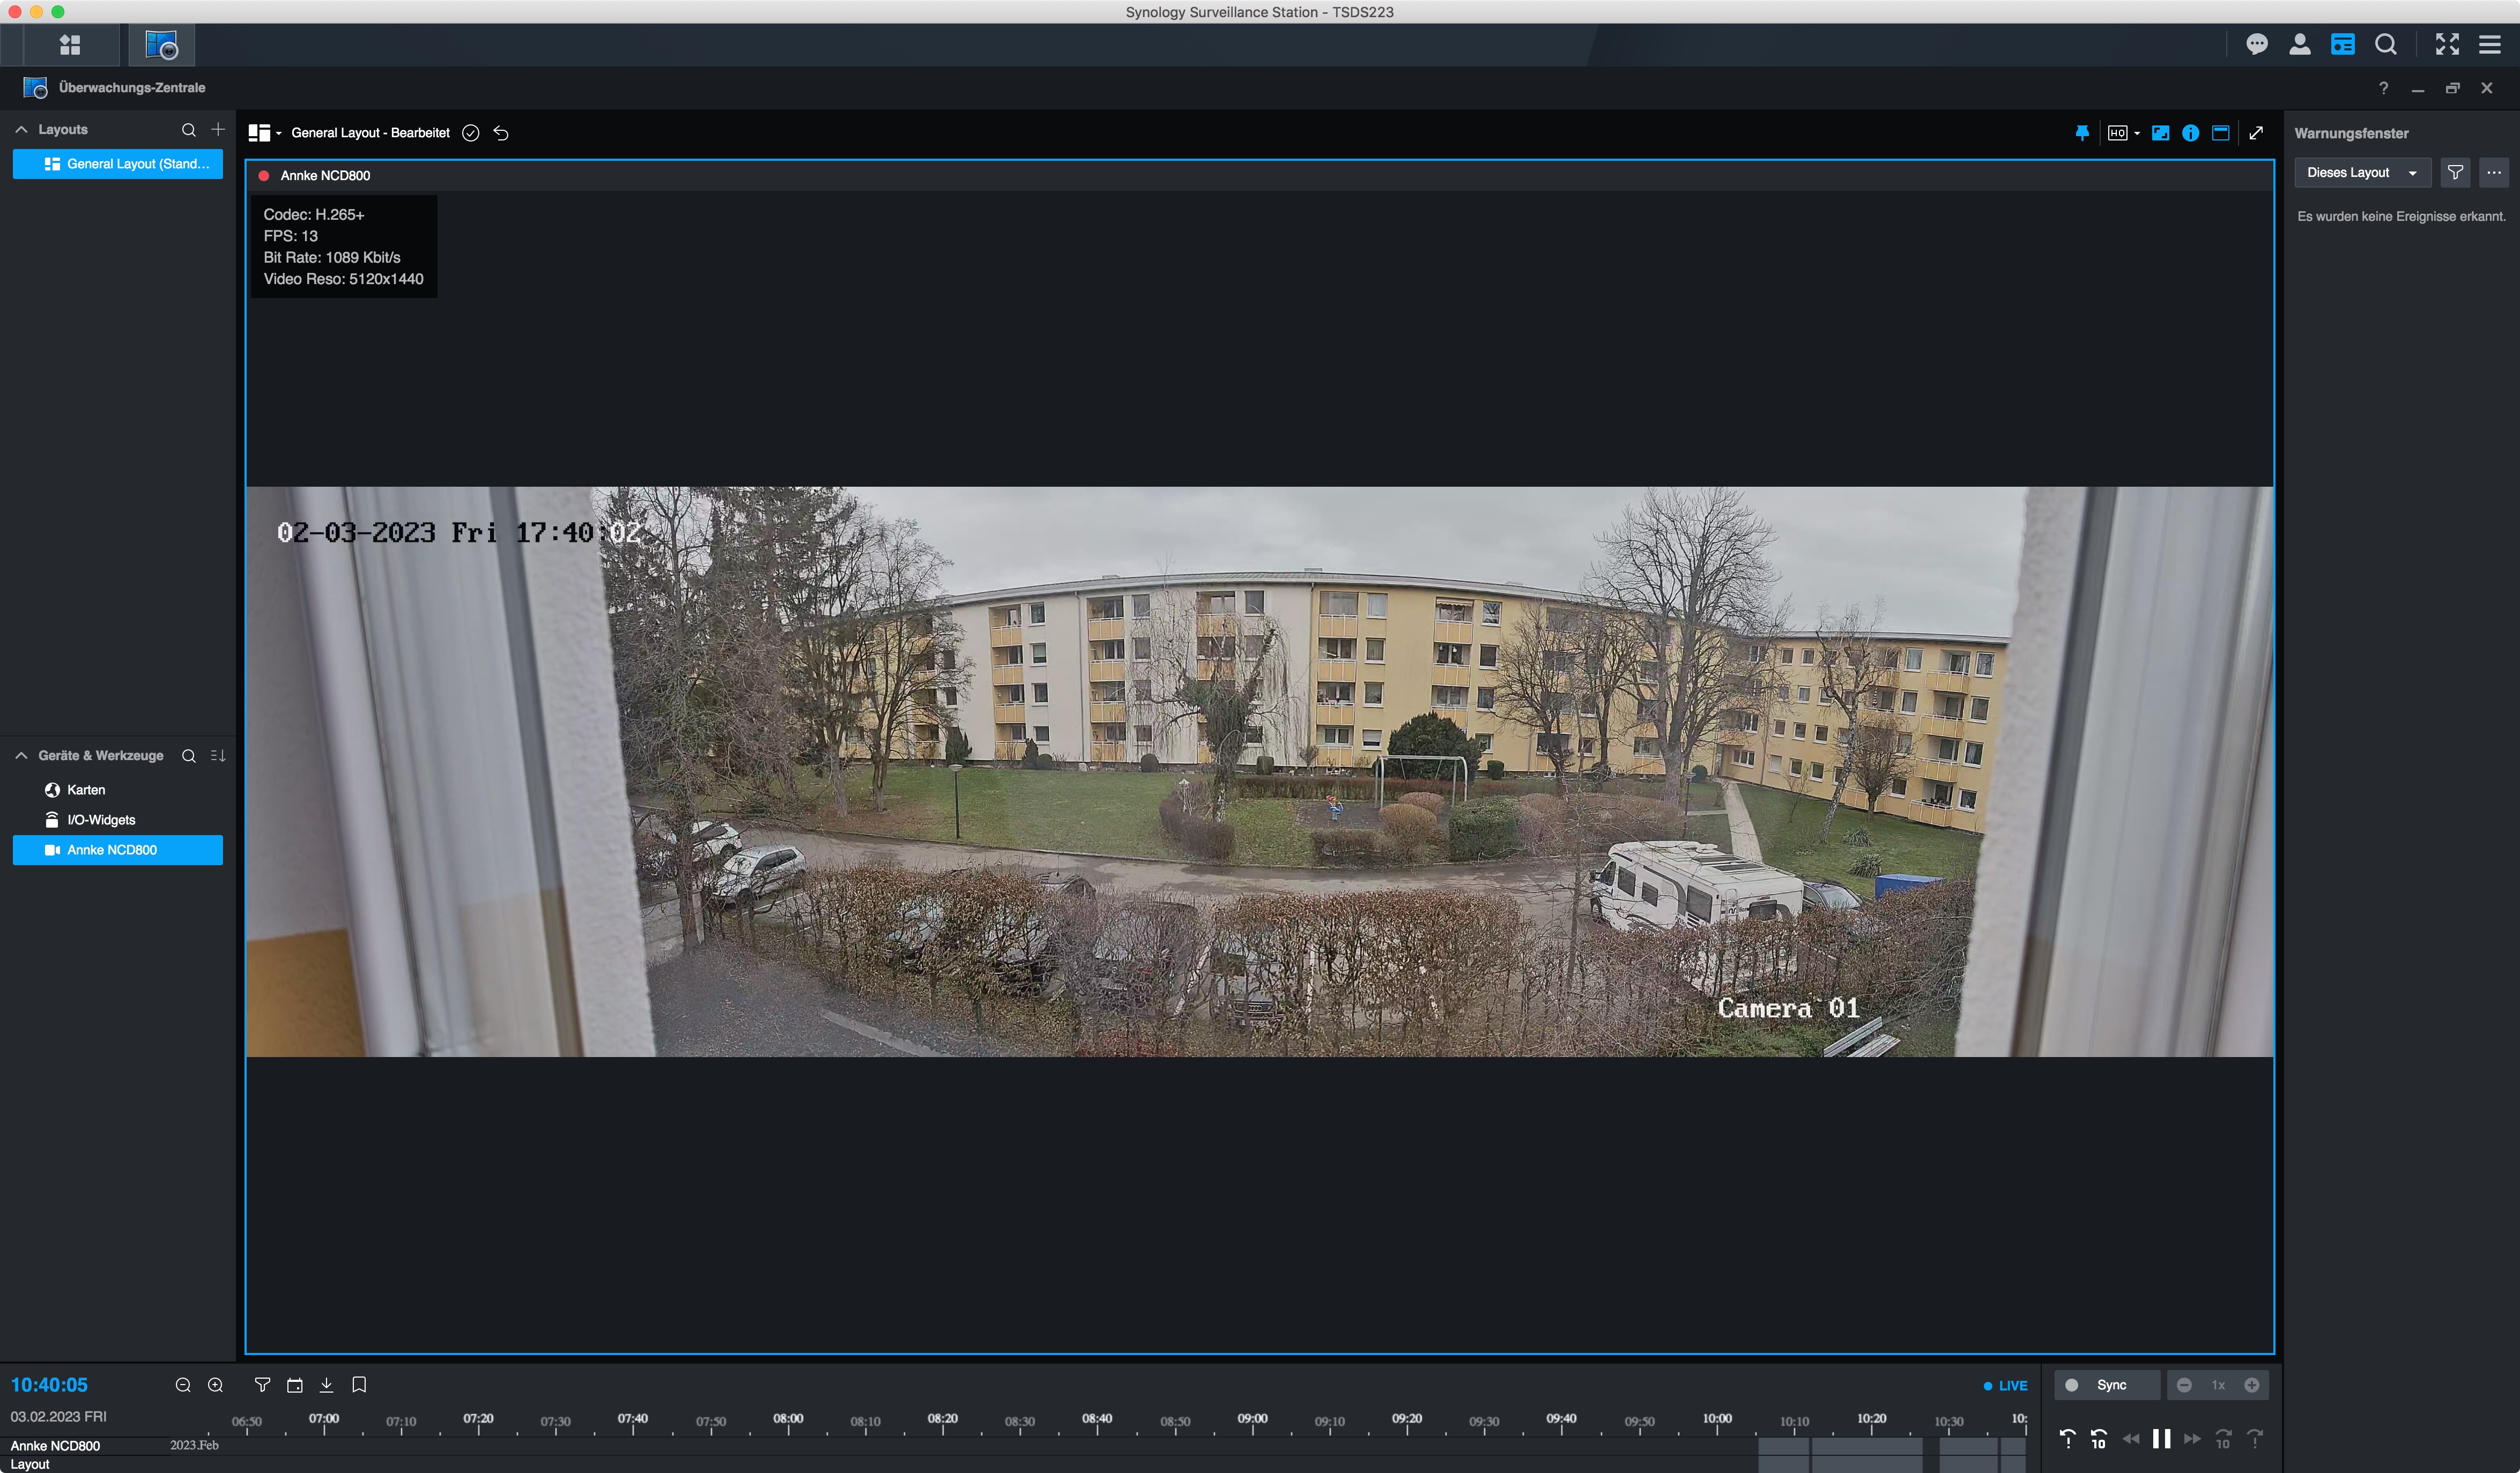Open the HD stream quality dropdown
Screen dimensions: 2520x1473
coord(2123,133)
